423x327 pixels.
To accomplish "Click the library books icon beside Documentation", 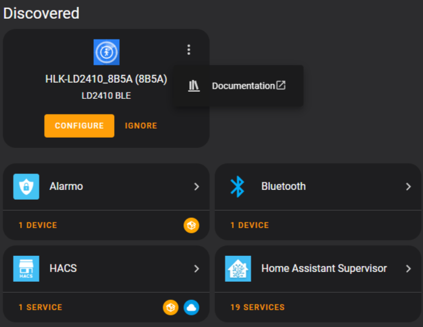I will coord(194,86).
